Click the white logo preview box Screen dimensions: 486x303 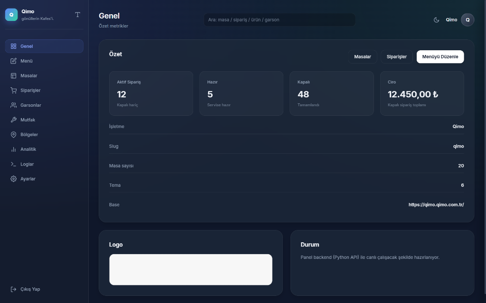[190, 269]
